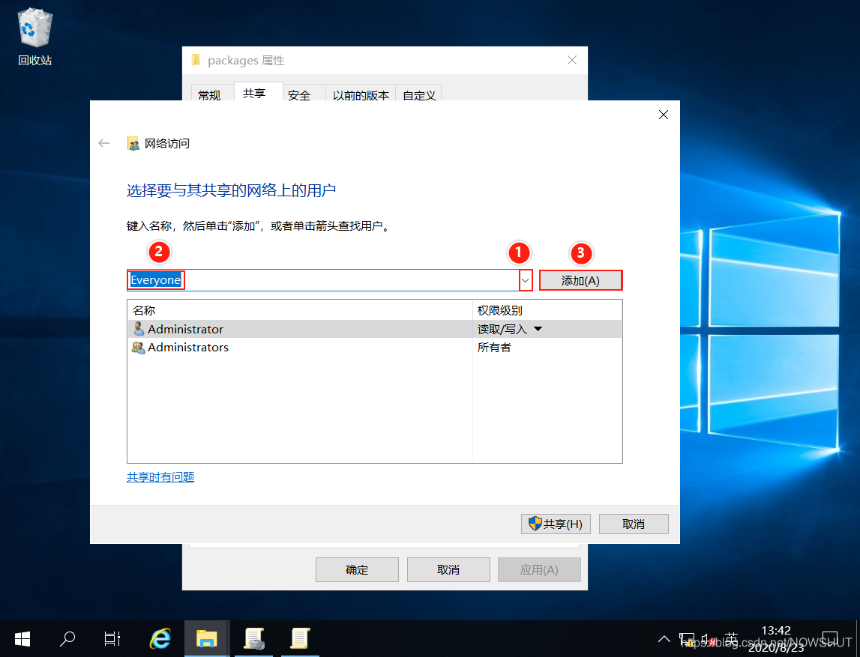
Task: Switch to the 自定义 tab
Action: click(420, 95)
